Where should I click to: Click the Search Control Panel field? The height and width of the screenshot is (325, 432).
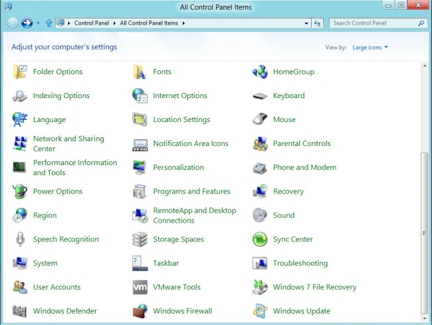378,23
